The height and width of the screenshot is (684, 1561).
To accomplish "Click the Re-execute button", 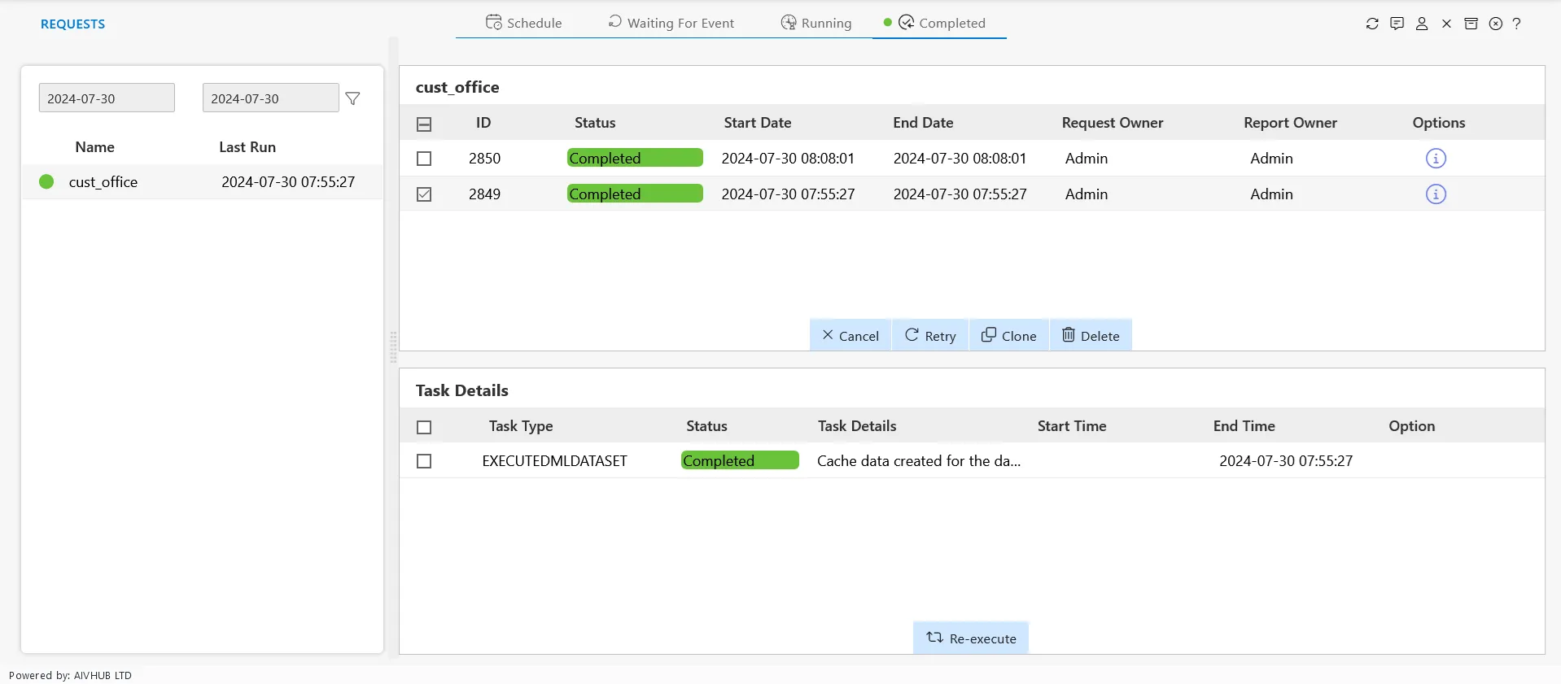I will [x=971, y=638].
